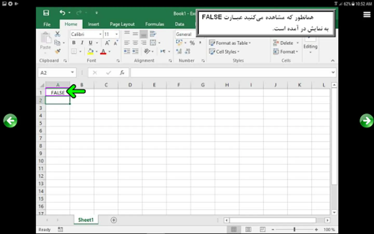Decrease the font size

coord(116,43)
